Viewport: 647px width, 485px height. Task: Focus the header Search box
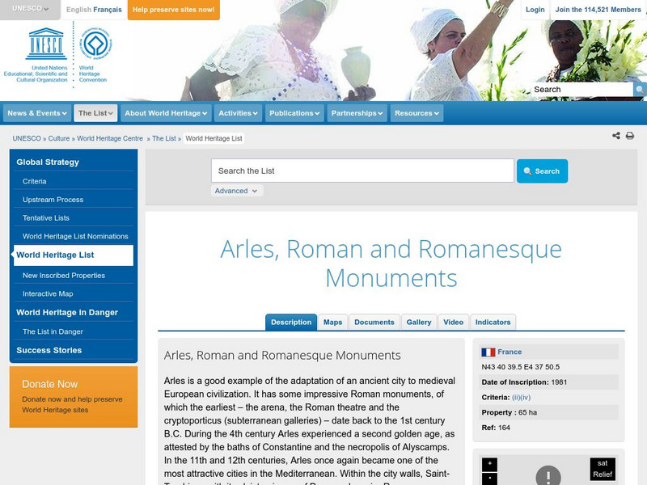(581, 90)
